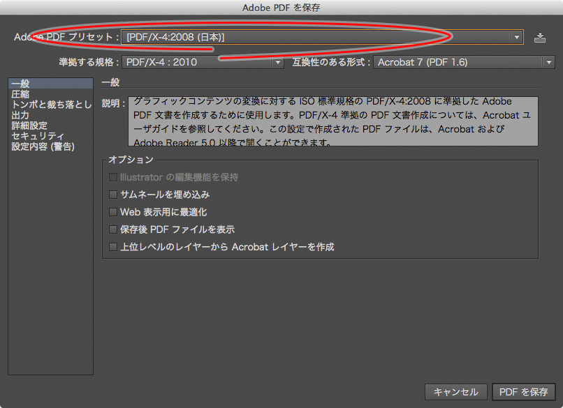
Task: Toggle the Illustrator の編集機能を保持 checkbox
Action: tap(114, 178)
